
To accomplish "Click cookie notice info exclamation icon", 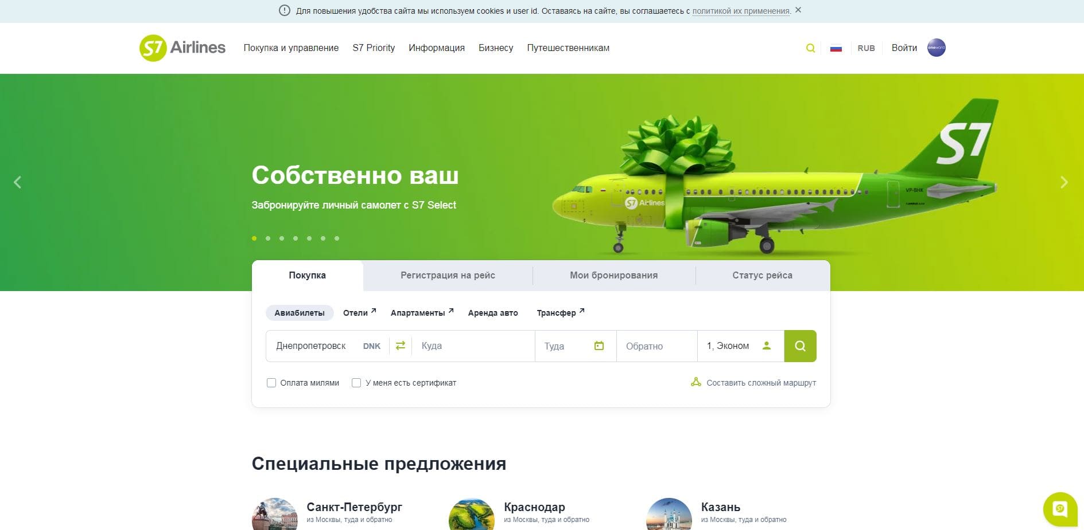I will coord(284,10).
